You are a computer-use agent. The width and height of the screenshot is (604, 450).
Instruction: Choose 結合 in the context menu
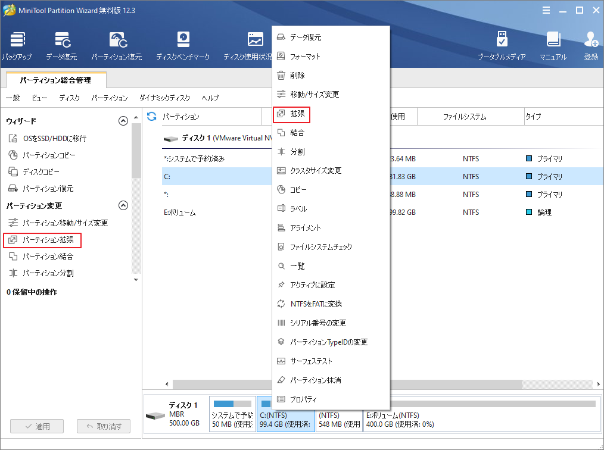click(x=331, y=132)
